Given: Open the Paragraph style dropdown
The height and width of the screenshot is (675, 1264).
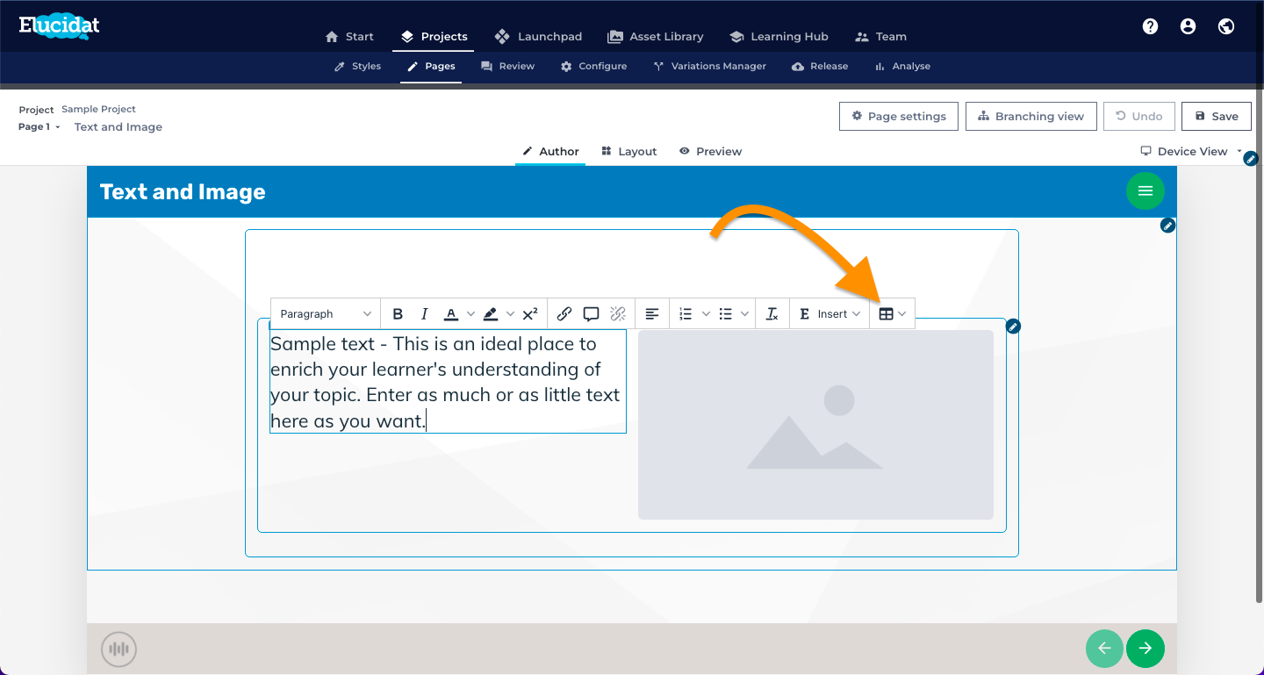Looking at the screenshot, I should [x=326, y=314].
